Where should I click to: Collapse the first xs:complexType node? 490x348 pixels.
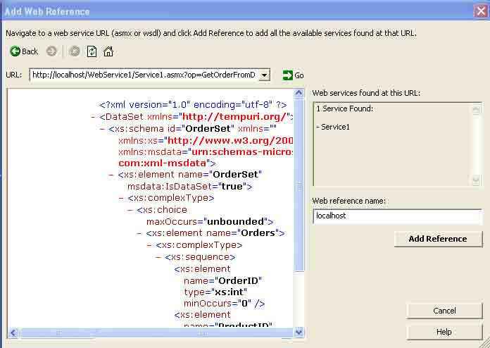(x=121, y=198)
